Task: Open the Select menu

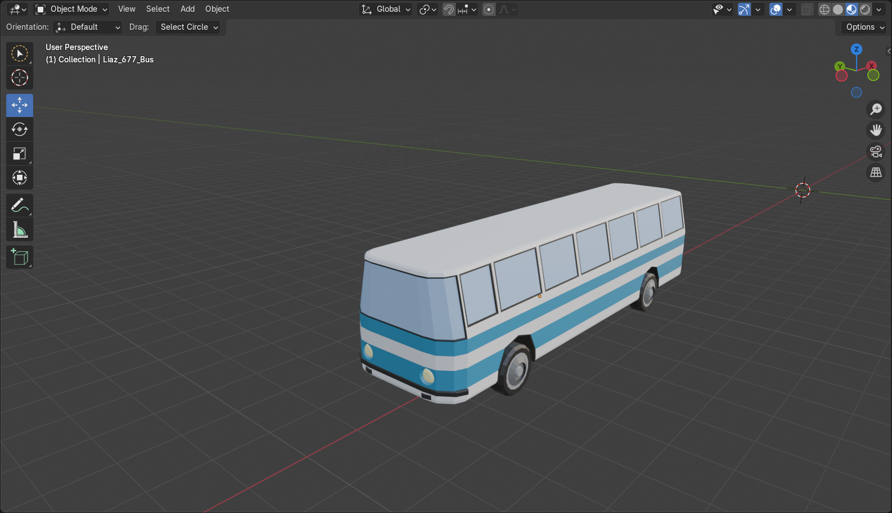Action: [x=157, y=9]
